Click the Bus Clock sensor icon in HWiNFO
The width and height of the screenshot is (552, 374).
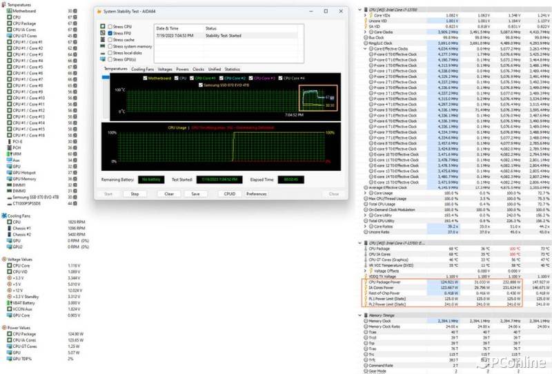366,37
